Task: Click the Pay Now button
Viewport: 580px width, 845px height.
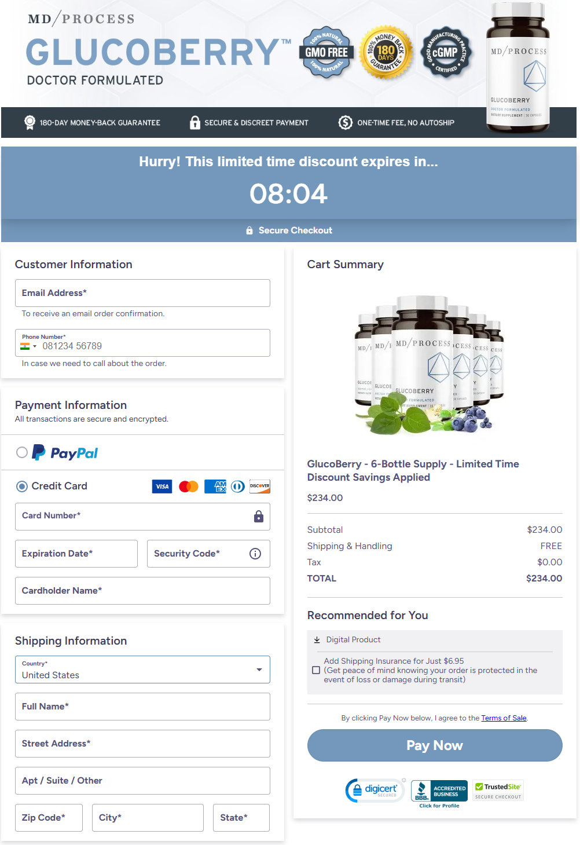Action: 435,745
